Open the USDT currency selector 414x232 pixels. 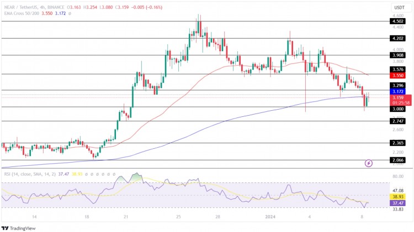[x=398, y=7]
